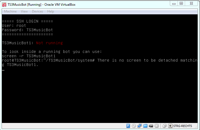Click the keyboard capture arrow icon

pos(170,126)
